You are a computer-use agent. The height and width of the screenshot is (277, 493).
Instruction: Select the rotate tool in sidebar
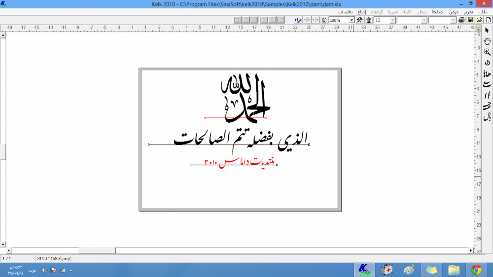[x=487, y=63]
